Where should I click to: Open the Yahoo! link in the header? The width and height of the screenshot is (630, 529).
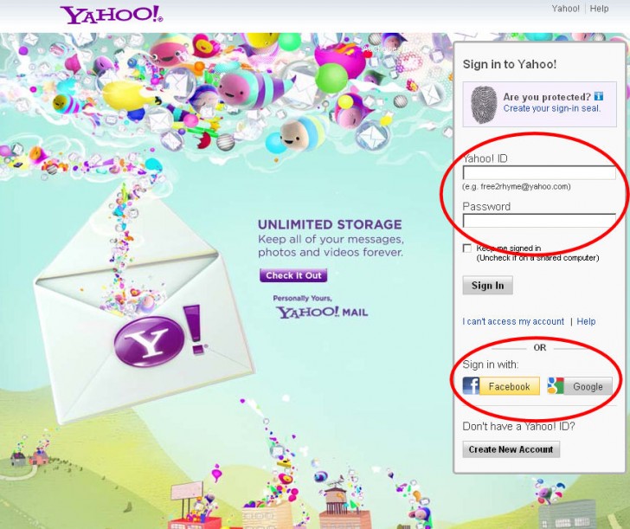pyautogui.click(x=565, y=9)
